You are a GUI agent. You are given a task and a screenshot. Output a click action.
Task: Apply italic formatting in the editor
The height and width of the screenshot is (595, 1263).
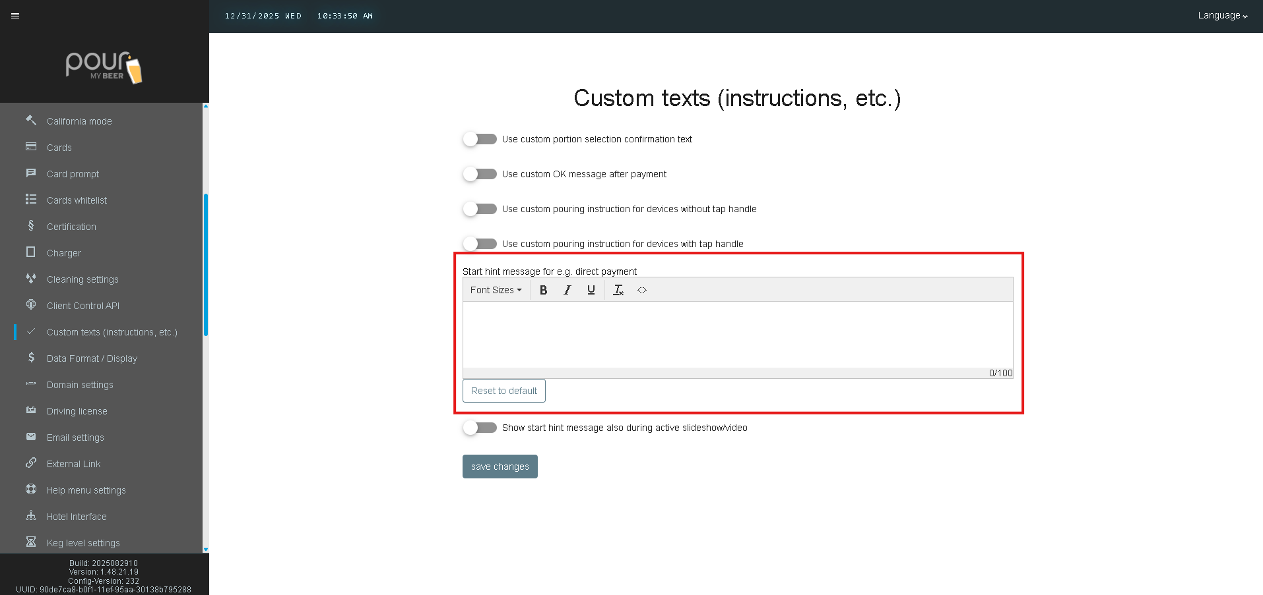(x=567, y=290)
